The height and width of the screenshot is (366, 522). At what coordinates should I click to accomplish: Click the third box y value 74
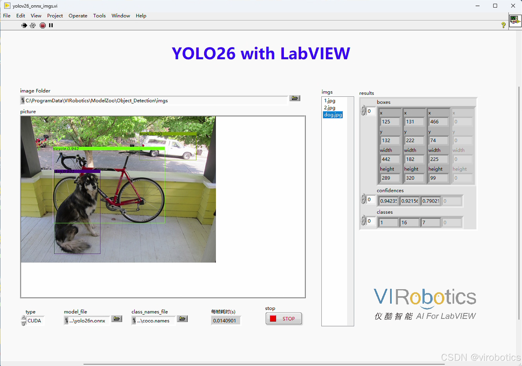(x=439, y=140)
